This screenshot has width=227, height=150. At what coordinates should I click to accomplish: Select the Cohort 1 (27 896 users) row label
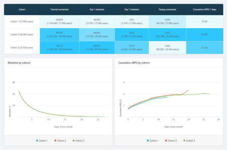click(x=22, y=22)
